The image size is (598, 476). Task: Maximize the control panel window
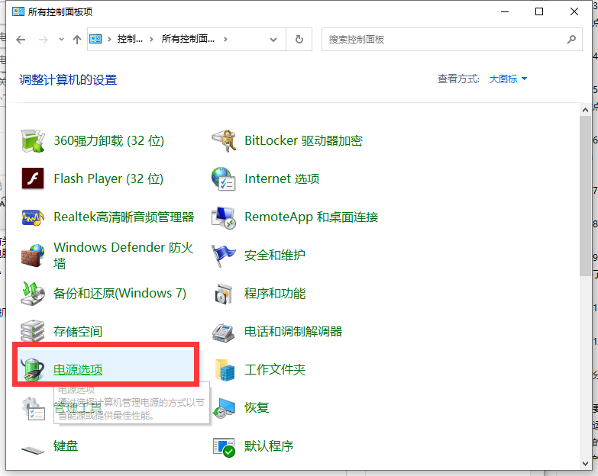pos(539,11)
